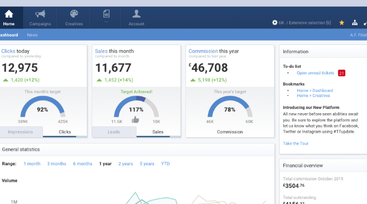
Task: Open the Account person icon
Action: pyautogui.click(x=136, y=14)
